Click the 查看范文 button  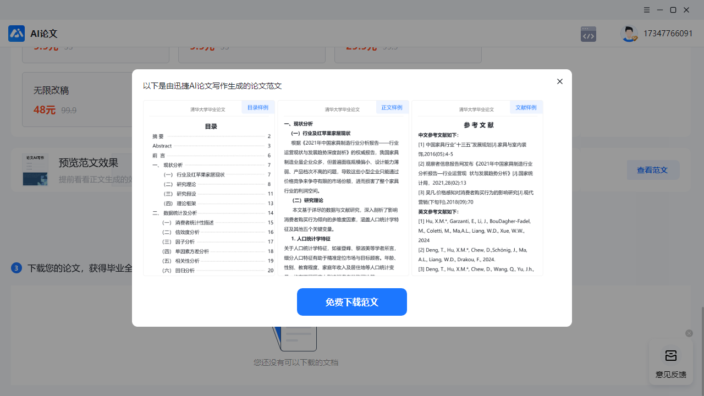[653, 170]
